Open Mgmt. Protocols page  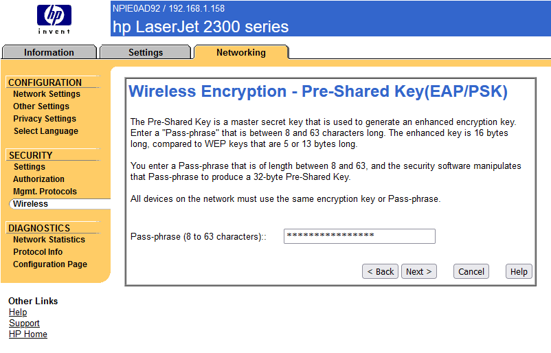tap(45, 192)
